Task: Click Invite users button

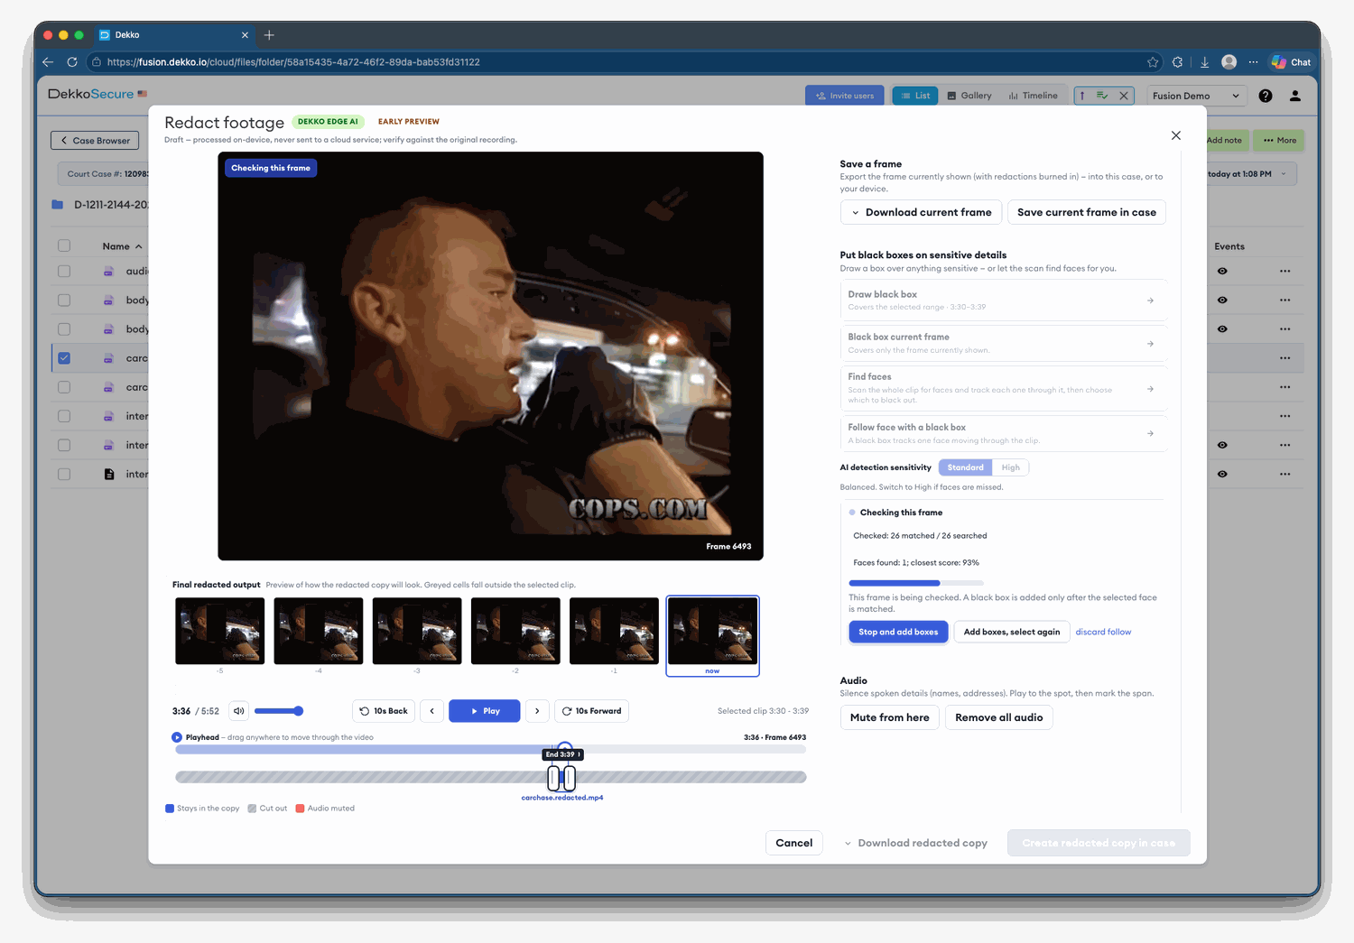Action: click(x=845, y=96)
